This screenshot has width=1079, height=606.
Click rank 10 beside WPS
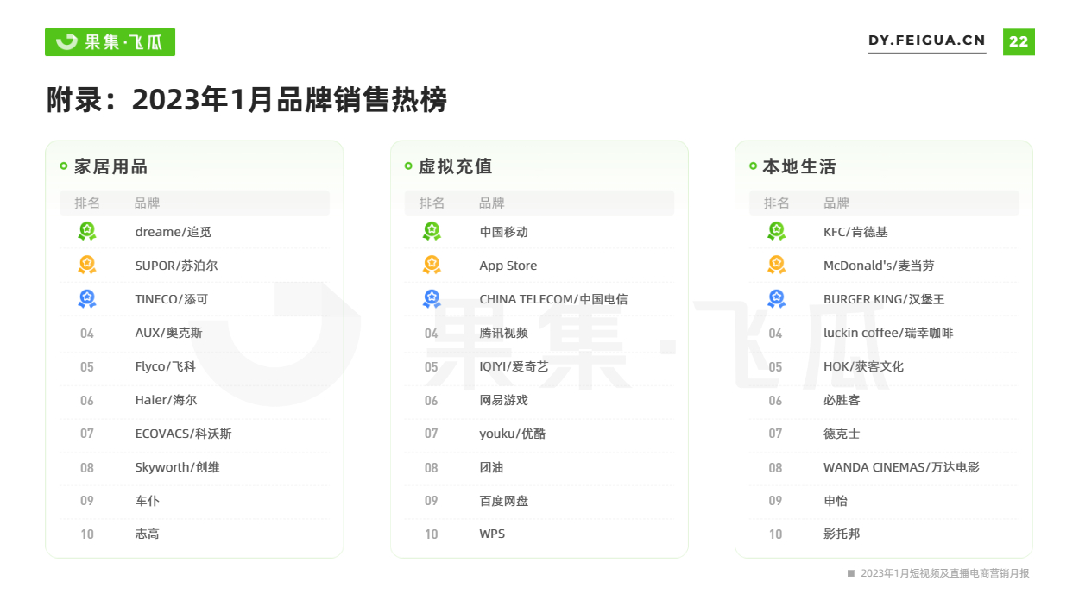pyautogui.click(x=432, y=534)
